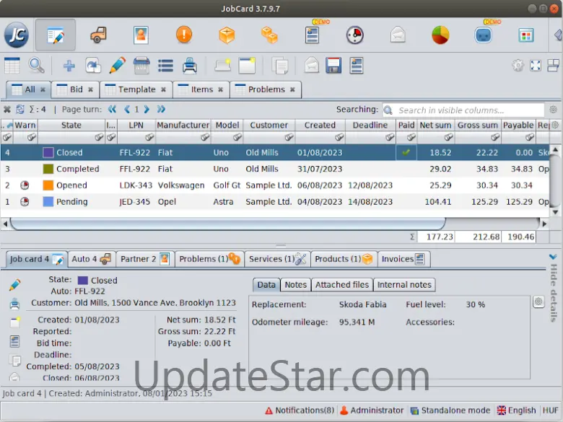Open the multiple orange boxes Stock icon

(269, 35)
